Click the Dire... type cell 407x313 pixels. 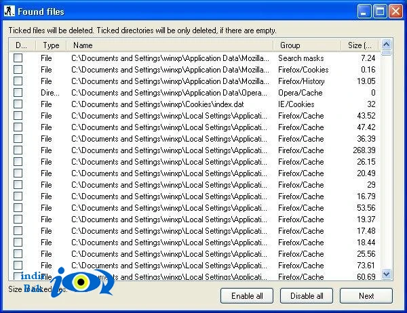click(x=50, y=93)
